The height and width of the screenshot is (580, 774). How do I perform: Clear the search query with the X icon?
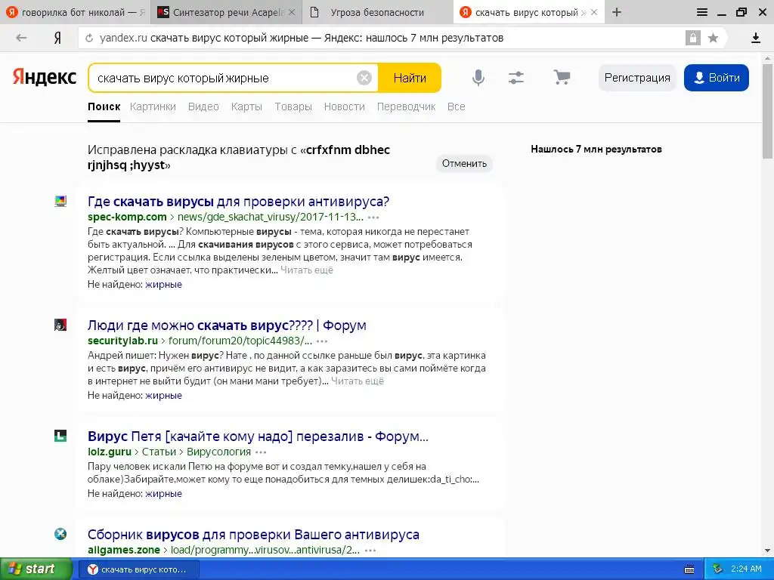(x=364, y=78)
